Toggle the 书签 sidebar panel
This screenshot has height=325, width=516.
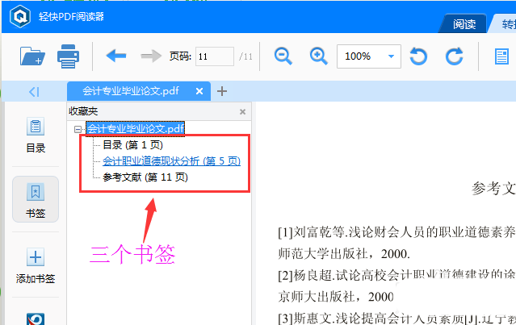[x=36, y=199]
